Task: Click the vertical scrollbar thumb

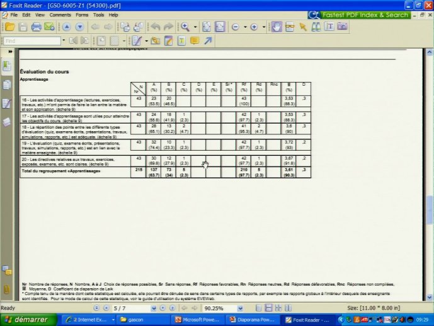Action: [429, 210]
